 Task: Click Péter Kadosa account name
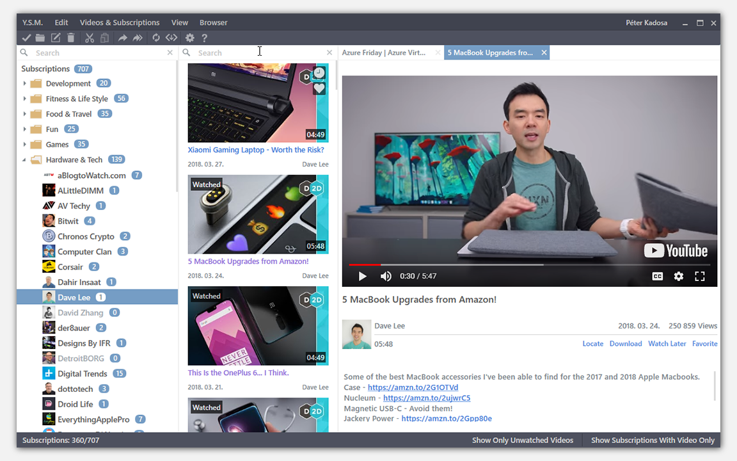[646, 22]
